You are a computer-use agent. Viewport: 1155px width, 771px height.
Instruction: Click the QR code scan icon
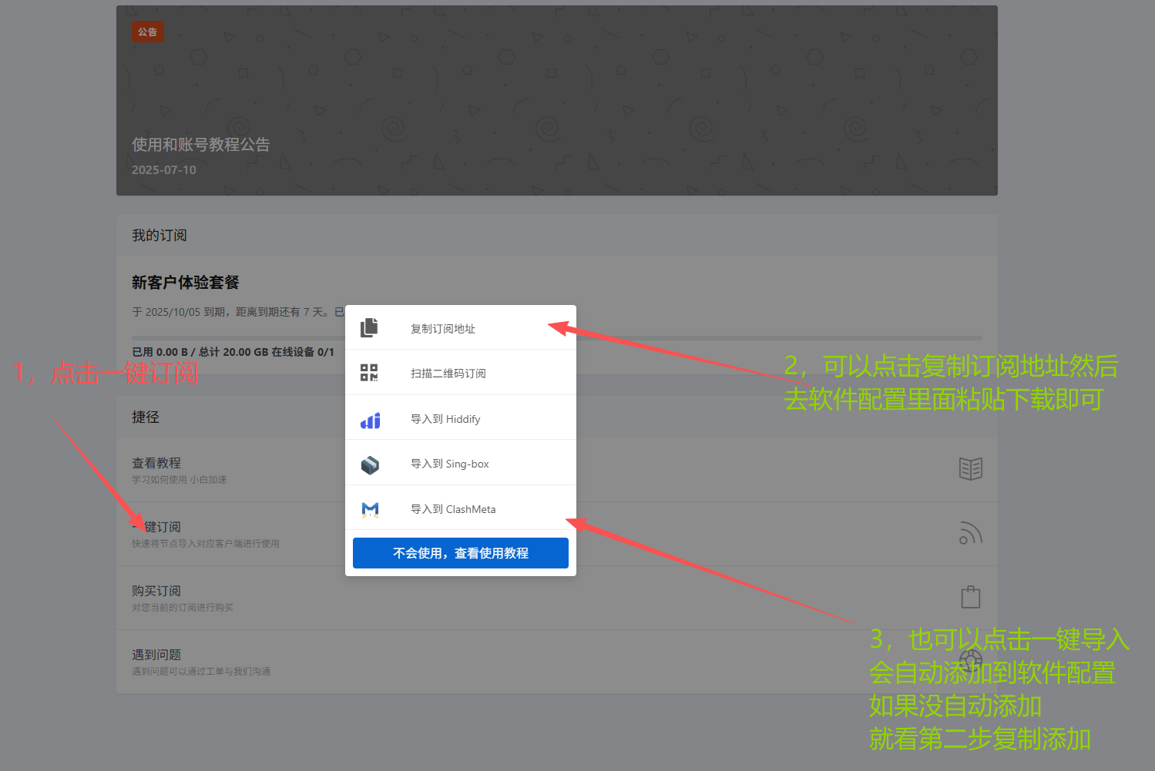pyautogui.click(x=369, y=373)
